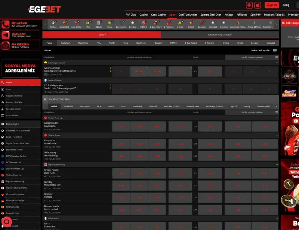Viewport: 299px width, 230px height.
Task: Open the Sweet Bonanza game thumbnail
Action: [x=289, y=93]
